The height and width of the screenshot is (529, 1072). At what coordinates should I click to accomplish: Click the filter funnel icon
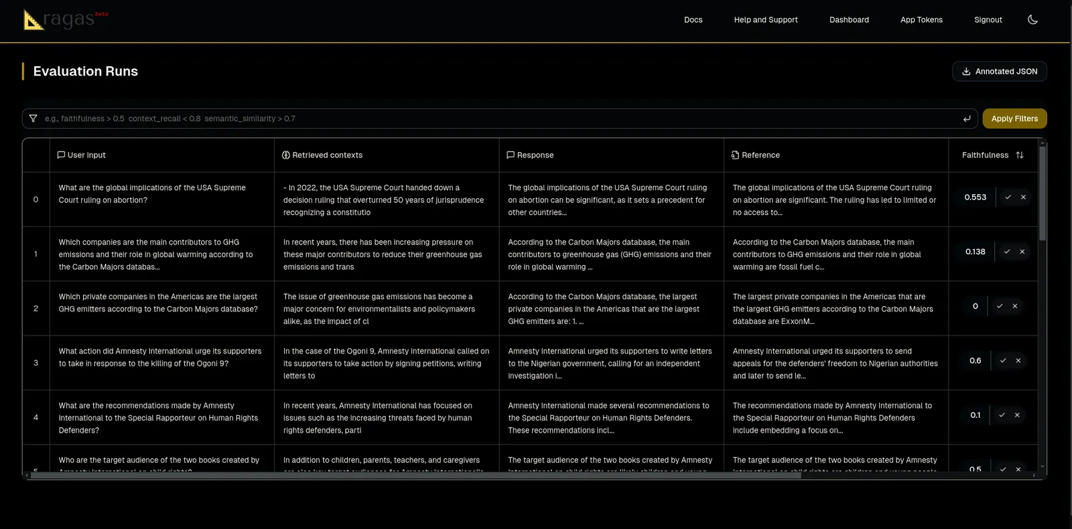point(33,119)
